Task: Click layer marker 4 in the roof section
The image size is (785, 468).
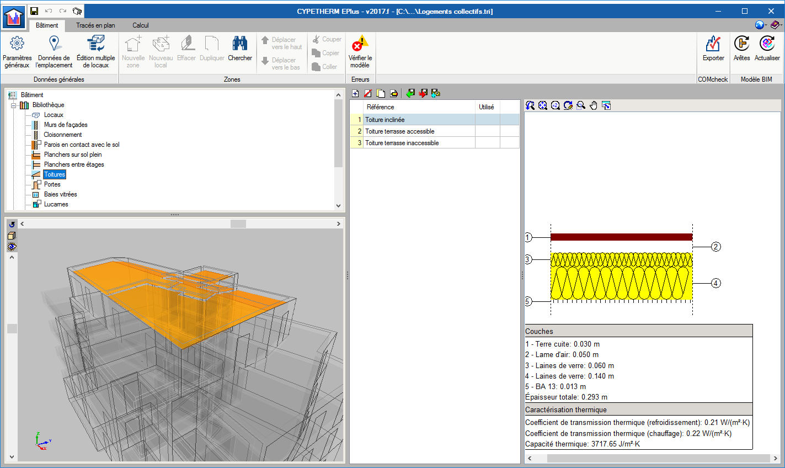Action: tap(715, 283)
